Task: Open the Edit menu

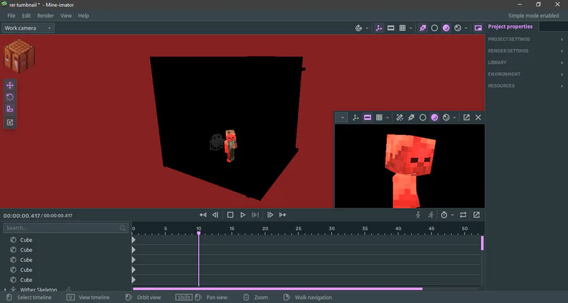Action: pyautogui.click(x=27, y=16)
